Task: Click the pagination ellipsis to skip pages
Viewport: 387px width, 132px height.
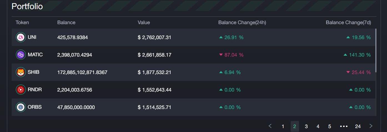Action: point(344,126)
